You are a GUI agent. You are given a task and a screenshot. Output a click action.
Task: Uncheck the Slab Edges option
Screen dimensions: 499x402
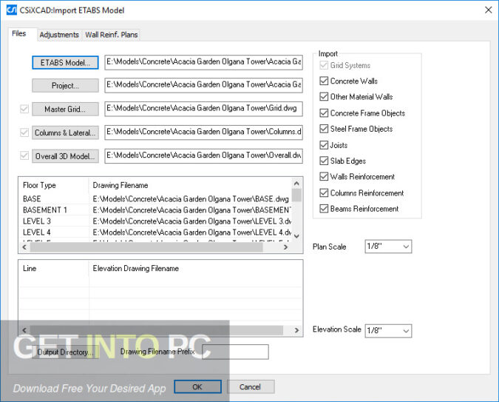pos(324,161)
